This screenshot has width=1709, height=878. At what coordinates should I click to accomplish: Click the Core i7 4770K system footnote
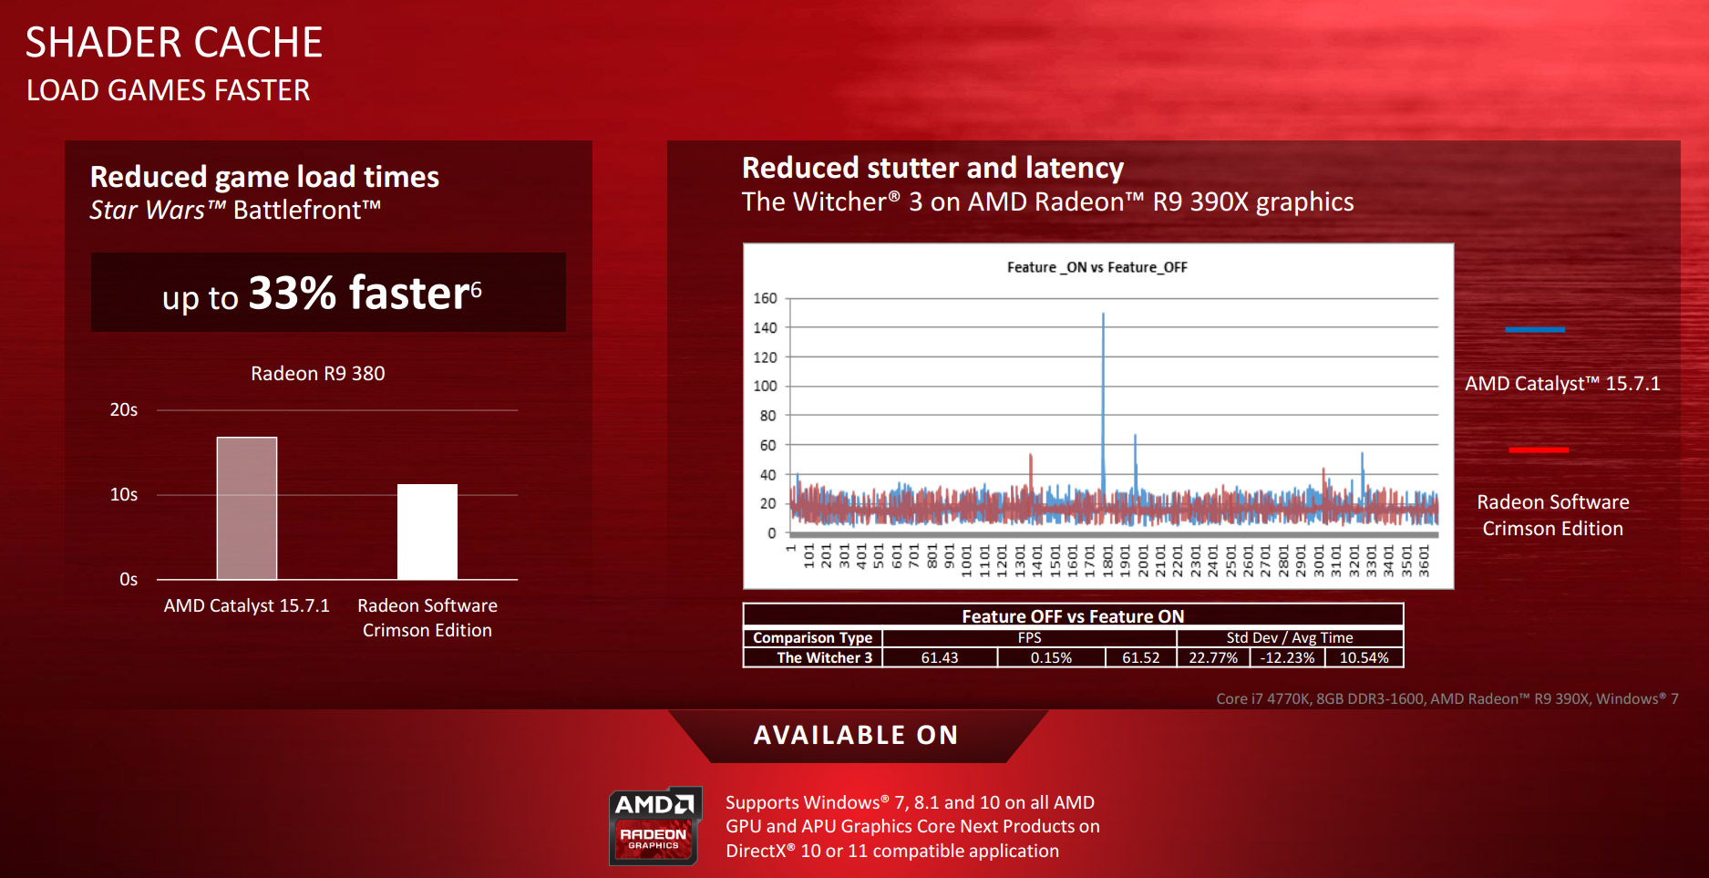coord(1446,698)
